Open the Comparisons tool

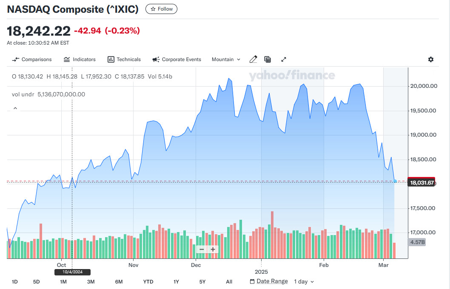click(32, 59)
